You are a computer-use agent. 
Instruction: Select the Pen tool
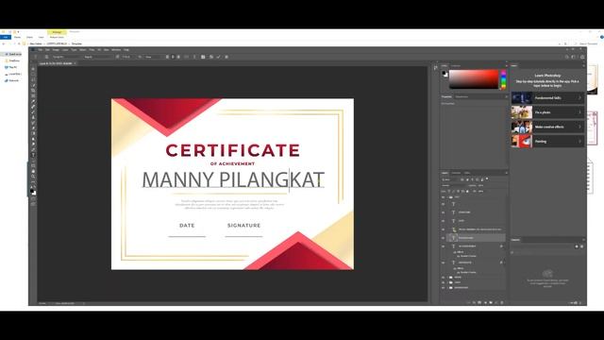(33, 149)
